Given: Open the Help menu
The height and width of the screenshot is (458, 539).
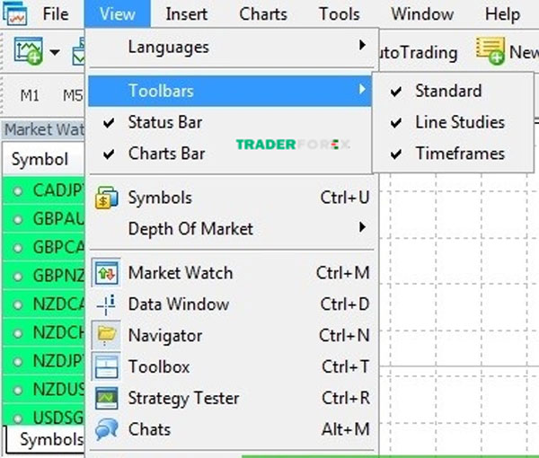Looking at the screenshot, I should click(x=502, y=14).
